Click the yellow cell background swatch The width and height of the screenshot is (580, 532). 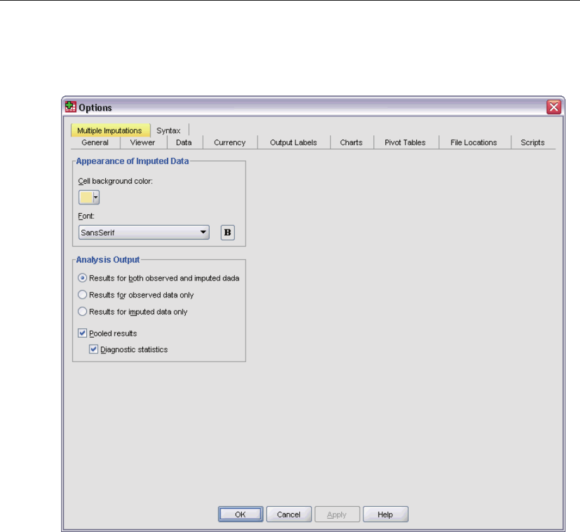pyautogui.click(x=86, y=197)
